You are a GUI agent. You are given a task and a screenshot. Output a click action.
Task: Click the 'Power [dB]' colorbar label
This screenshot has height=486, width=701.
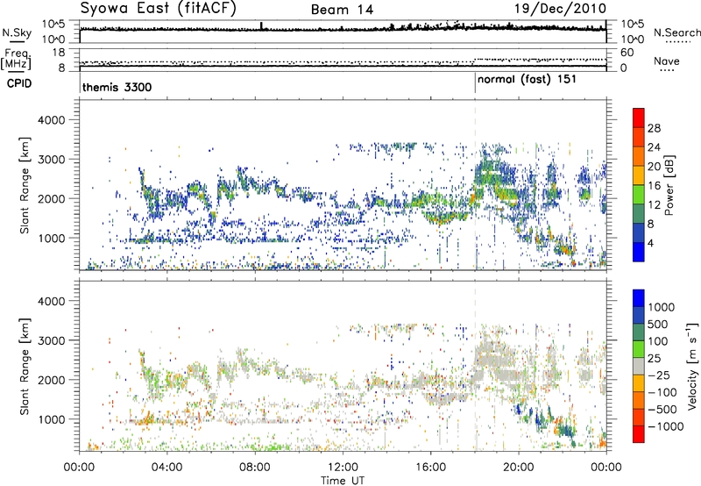click(669, 185)
